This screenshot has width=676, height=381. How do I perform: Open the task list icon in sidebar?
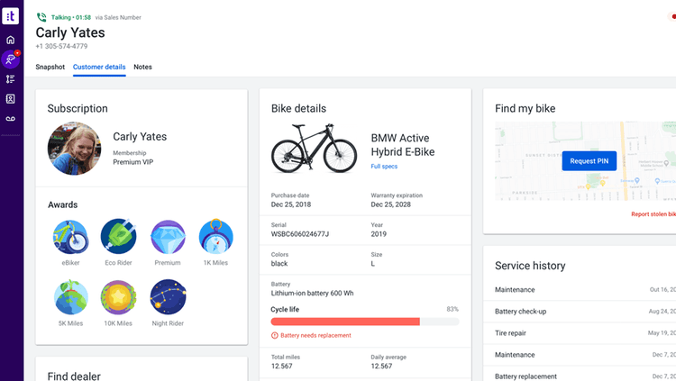10,79
